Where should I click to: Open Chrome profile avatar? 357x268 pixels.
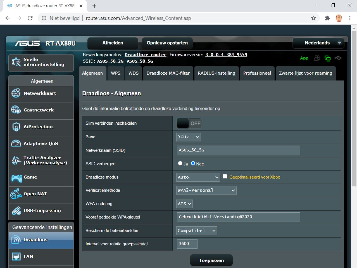click(339, 18)
